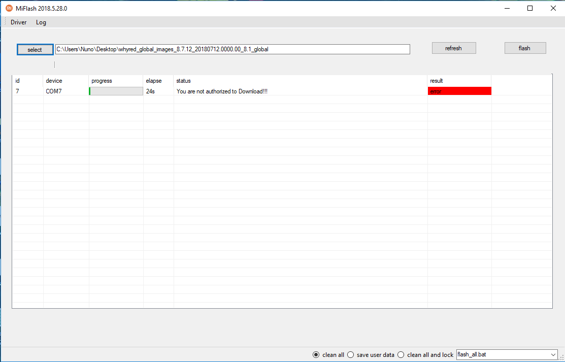This screenshot has width=565, height=362.
Task: Focus the firmware path input field
Action: tap(232, 49)
